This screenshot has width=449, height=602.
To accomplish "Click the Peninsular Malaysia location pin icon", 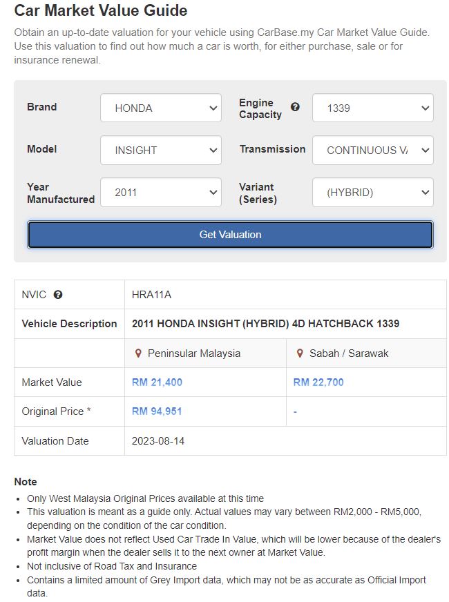I will tap(138, 353).
